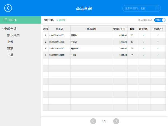Screen dimensions: 168x126
Task: Click the list icon beside 选择分类
Action: [5, 20]
